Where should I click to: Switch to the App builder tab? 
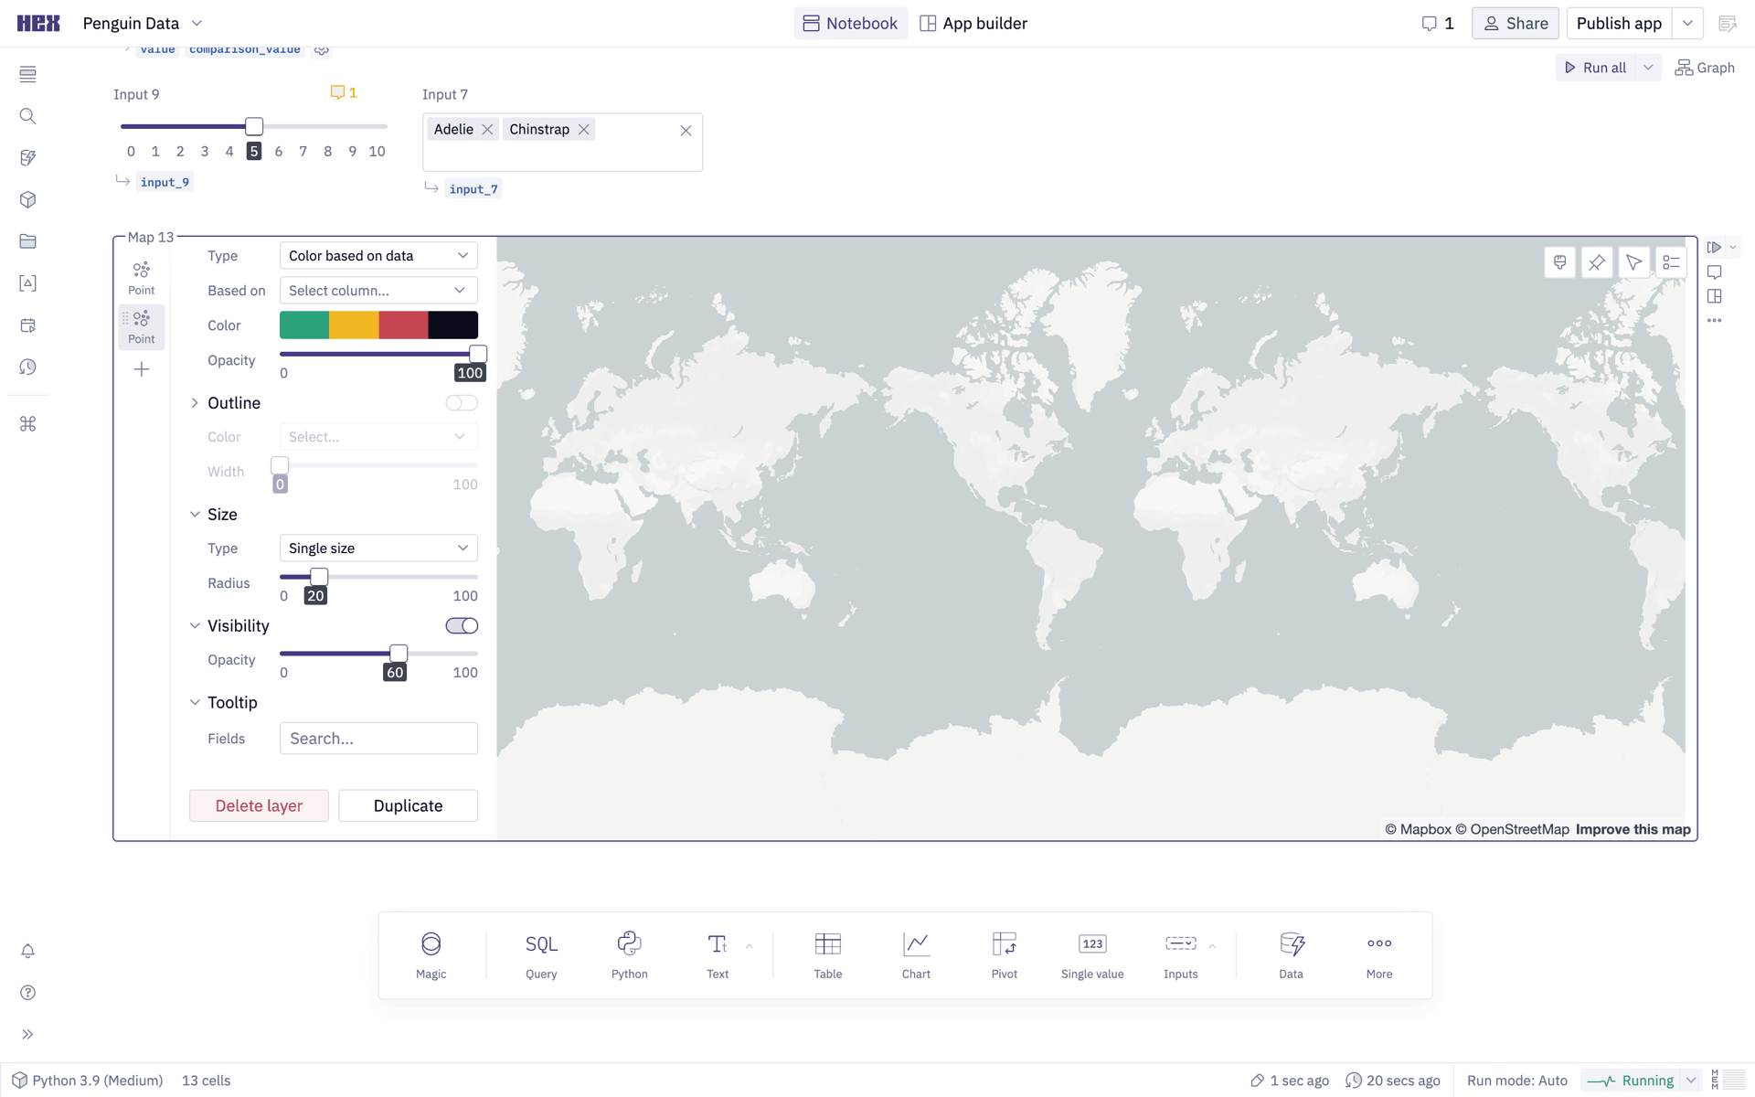[973, 24]
